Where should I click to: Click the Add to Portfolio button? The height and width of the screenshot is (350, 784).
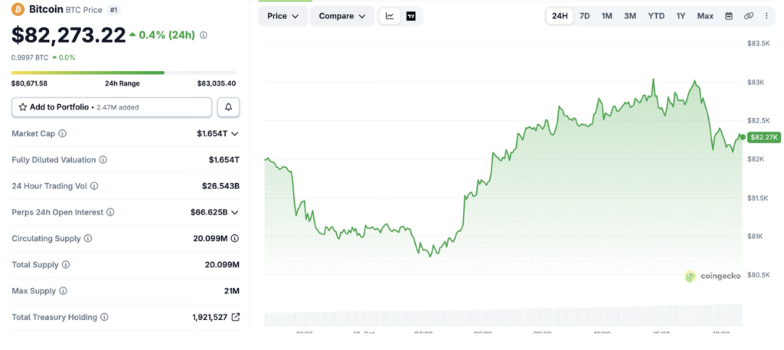click(112, 107)
